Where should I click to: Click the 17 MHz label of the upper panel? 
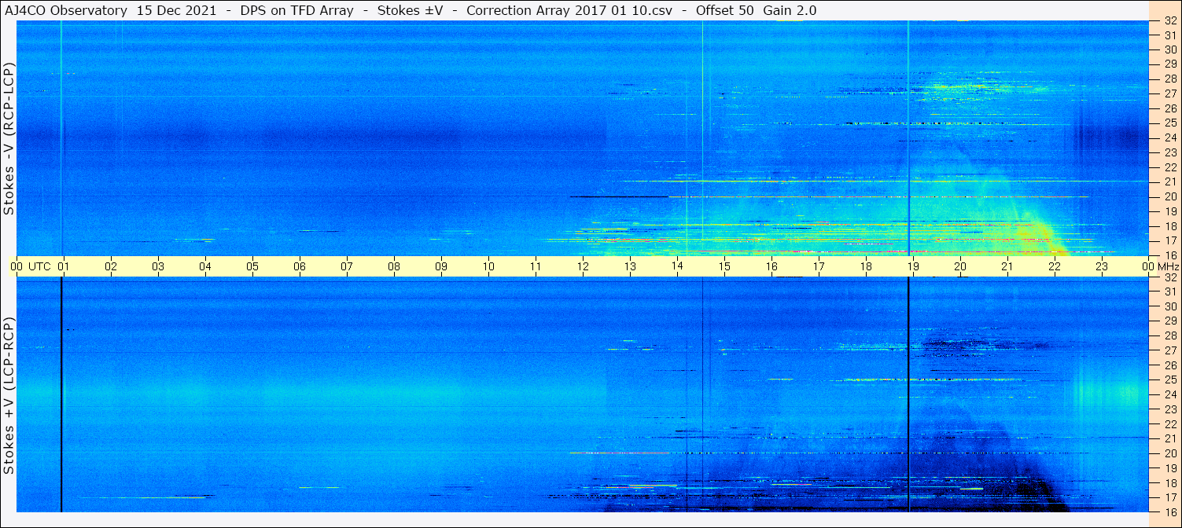(1169, 240)
